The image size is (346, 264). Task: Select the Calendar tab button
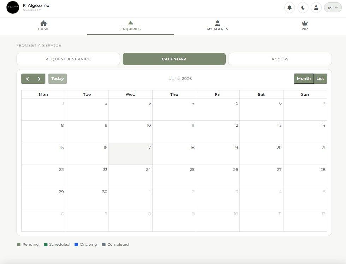[x=174, y=59]
